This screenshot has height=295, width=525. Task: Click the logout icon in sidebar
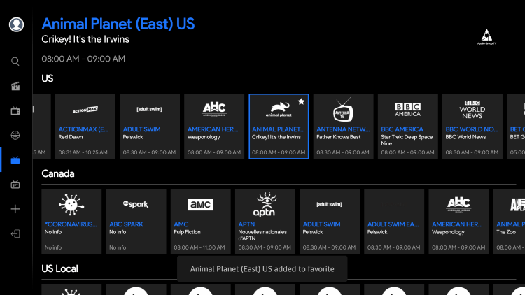click(15, 233)
